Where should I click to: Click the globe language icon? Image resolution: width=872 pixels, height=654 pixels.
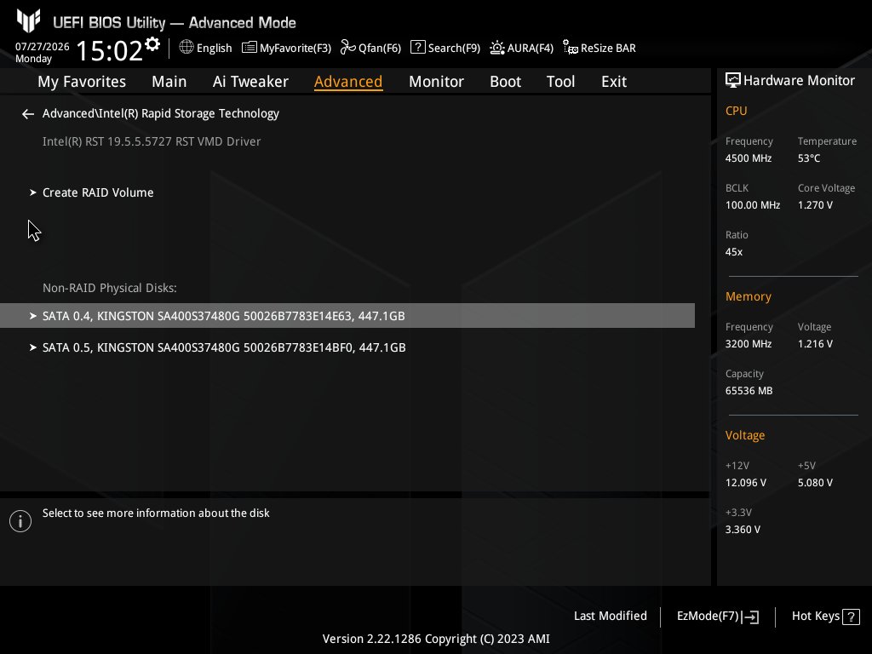pos(186,48)
